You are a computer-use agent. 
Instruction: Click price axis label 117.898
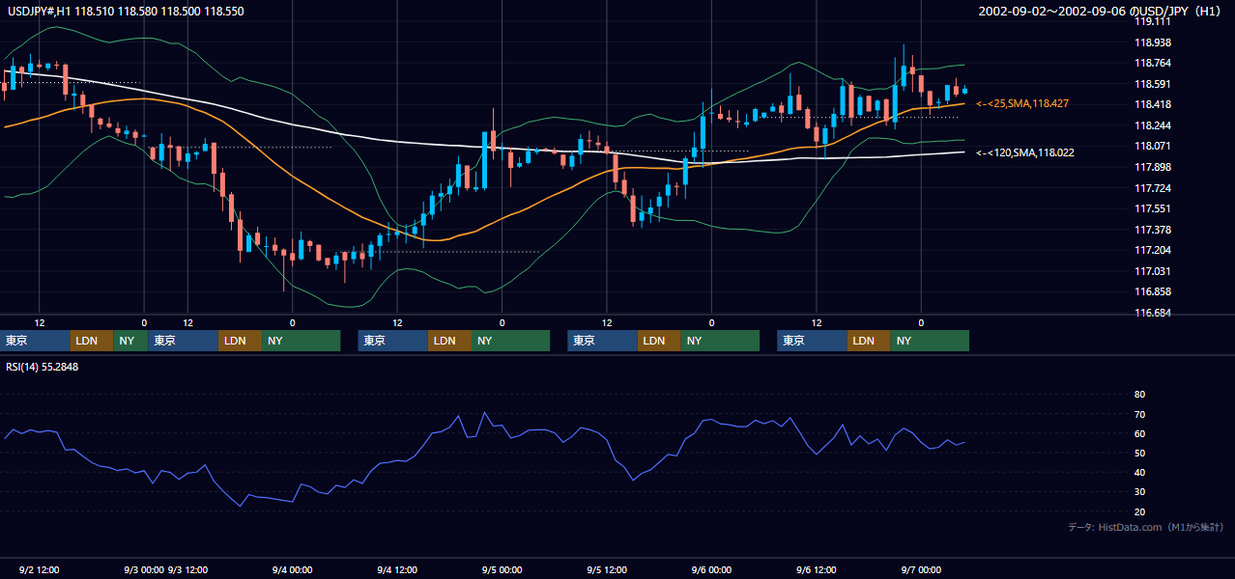[x=1152, y=167]
